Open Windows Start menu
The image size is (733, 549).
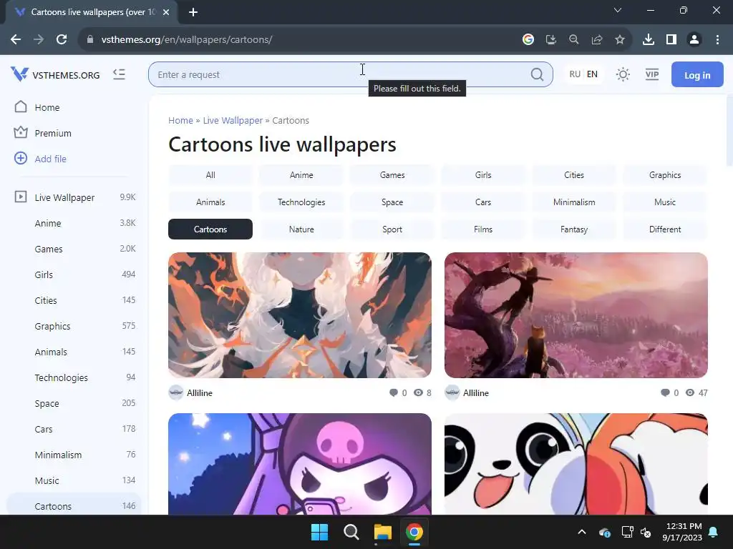coord(320,532)
